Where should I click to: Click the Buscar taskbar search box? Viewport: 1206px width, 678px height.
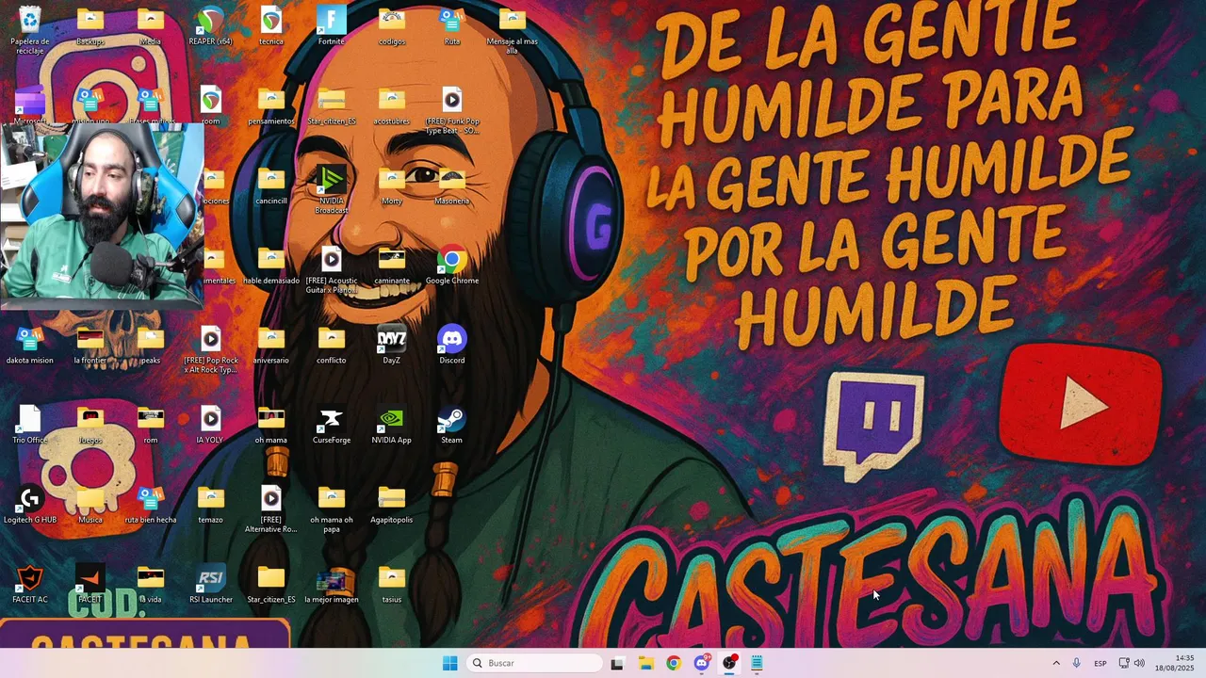point(534,663)
